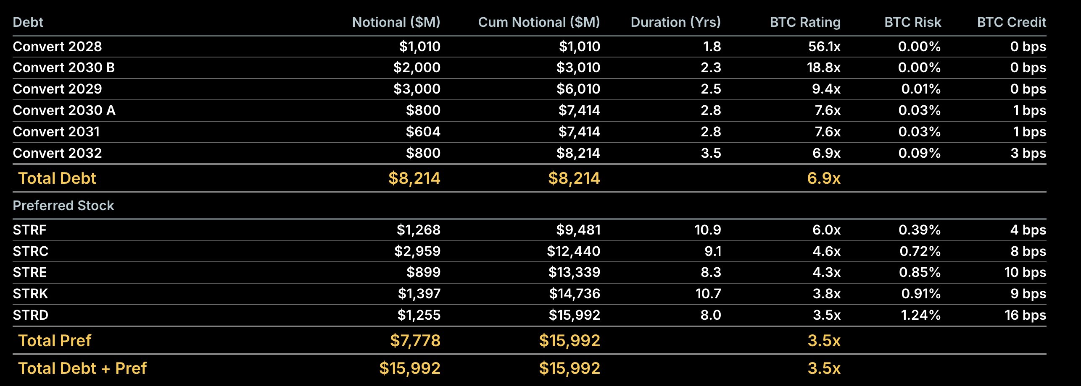This screenshot has width=1081, height=386.
Task: Select the STRK row label
Action: (30, 294)
